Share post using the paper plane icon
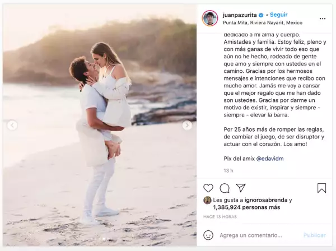 click(241, 188)
